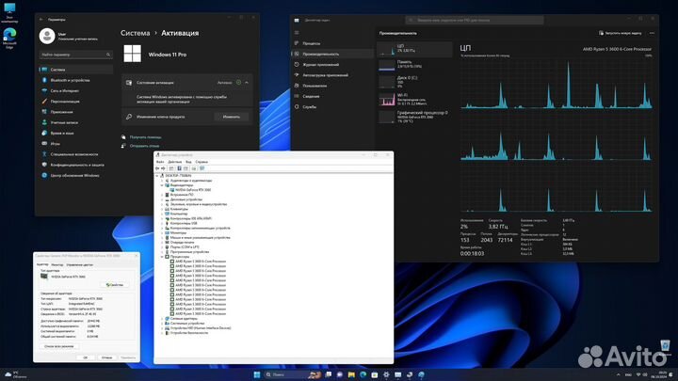Click Система breadcrumb in Settings header
This screenshot has height=381, width=678.
[135, 33]
